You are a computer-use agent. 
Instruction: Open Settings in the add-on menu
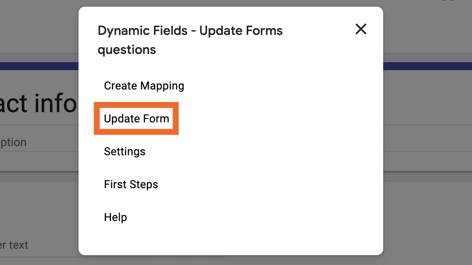click(125, 152)
